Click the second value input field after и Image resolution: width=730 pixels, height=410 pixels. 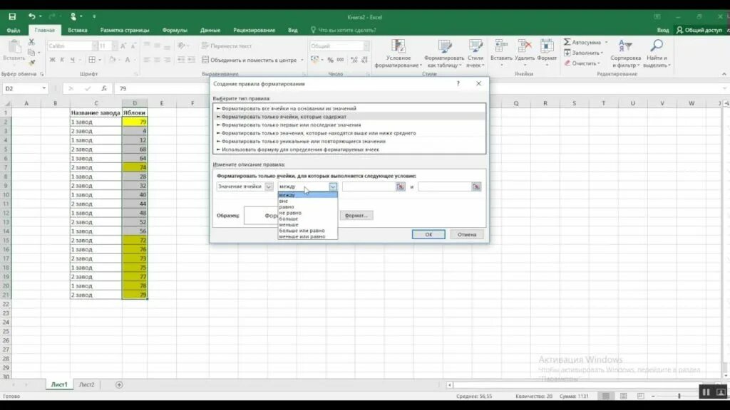[x=445, y=186]
